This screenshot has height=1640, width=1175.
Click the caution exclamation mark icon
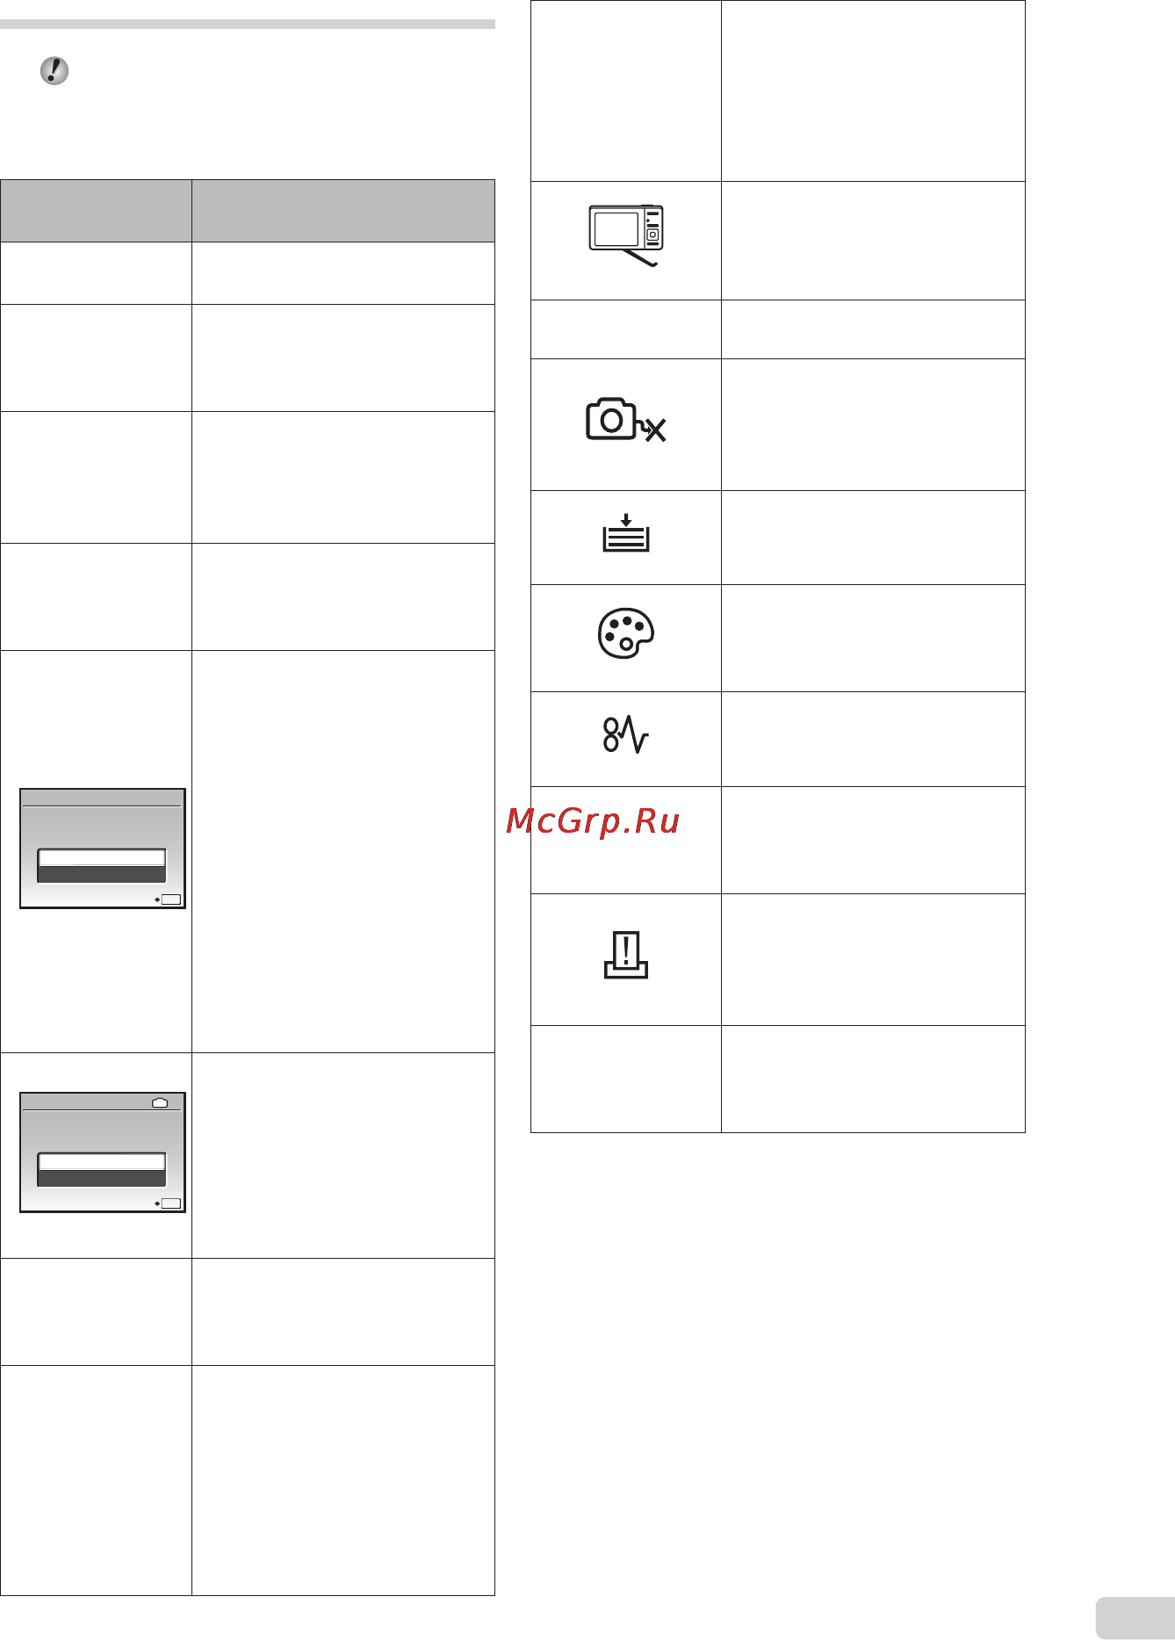tap(54, 71)
